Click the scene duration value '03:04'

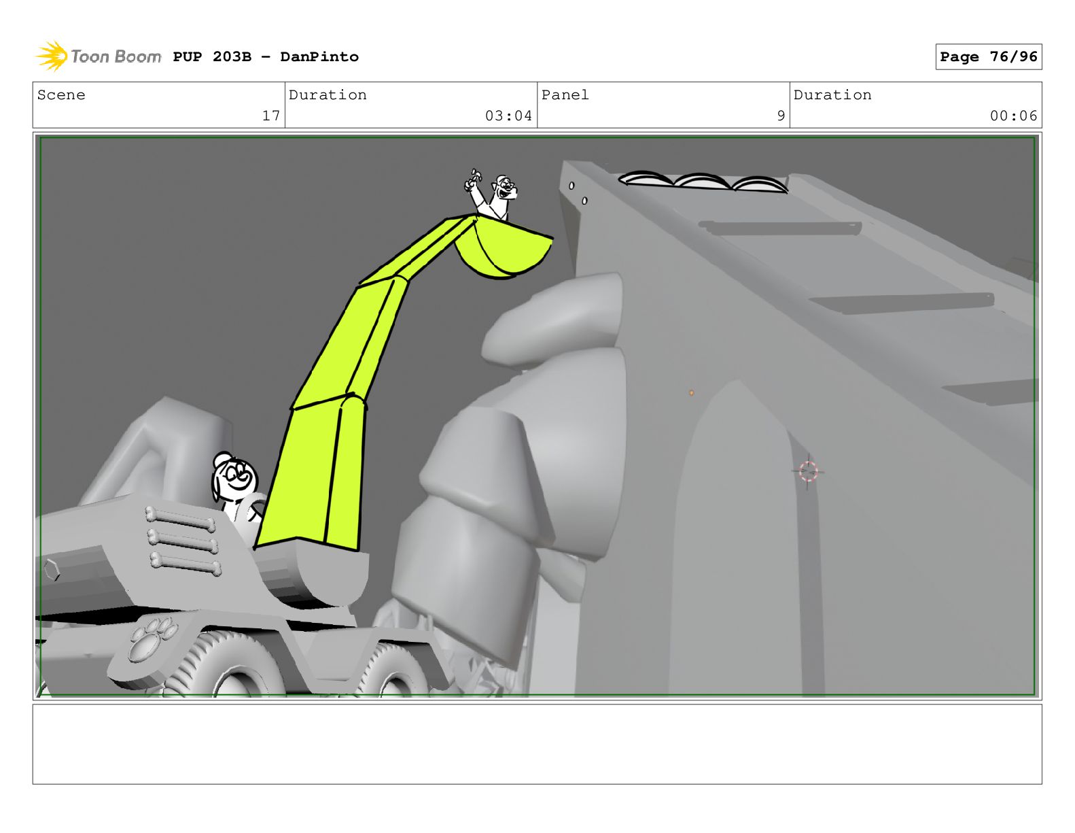508,116
